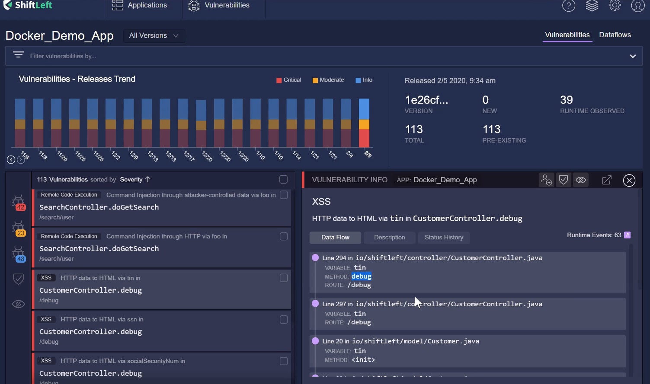Check the attacker-controlled data Command Injection row checkbox
Viewport: 650px width, 384px height.
click(284, 195)
